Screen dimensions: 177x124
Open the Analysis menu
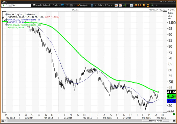click(x=83, y=5)
